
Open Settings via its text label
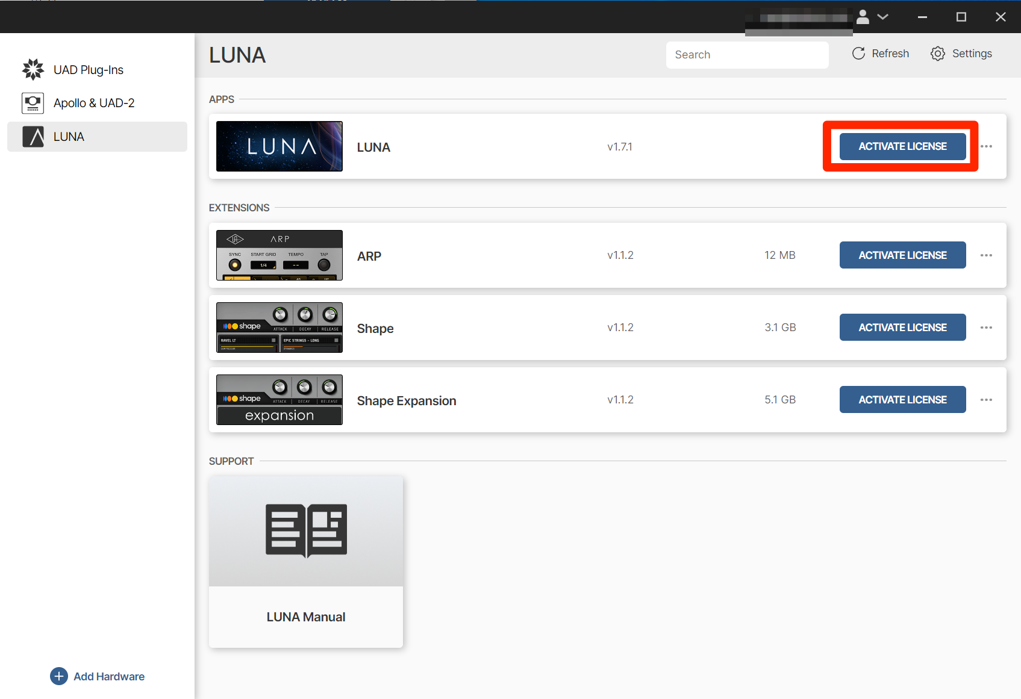[972, 54]
